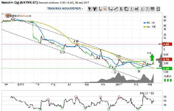The width and height of the screenshot is (174, 111).
Task: Click the 'Senaste slutkurs: 2.50' text
Action: (x=52, y=3)
